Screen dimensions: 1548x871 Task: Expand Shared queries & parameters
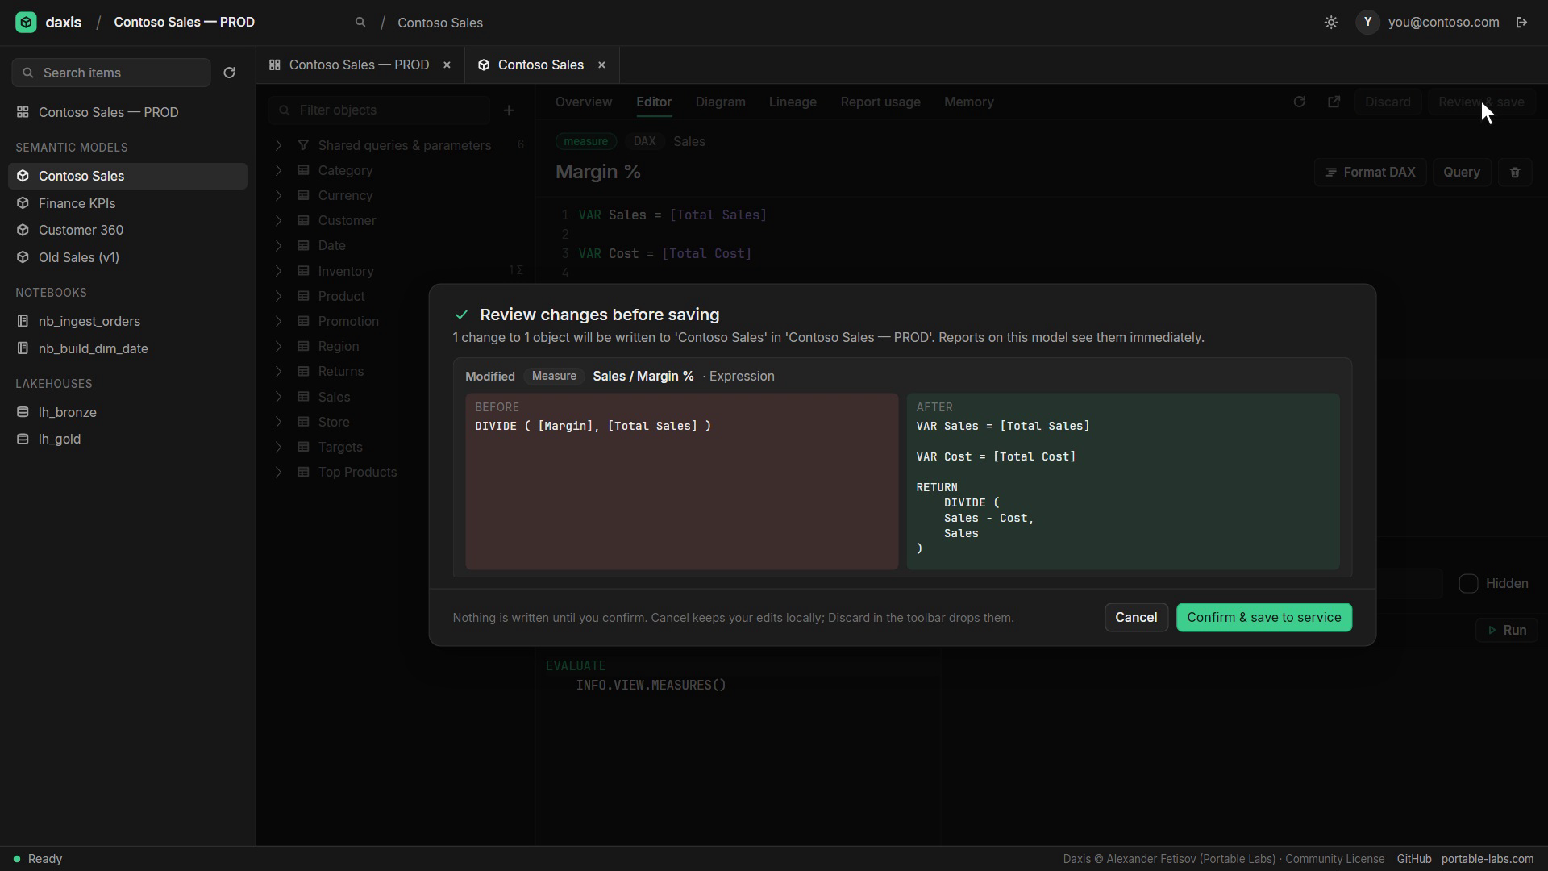(278, 145)
